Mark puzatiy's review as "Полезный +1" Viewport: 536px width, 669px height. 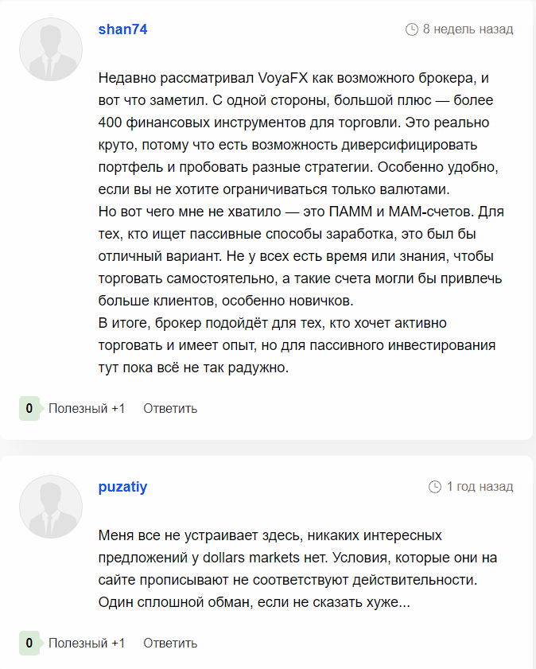[x=87, y=644]
